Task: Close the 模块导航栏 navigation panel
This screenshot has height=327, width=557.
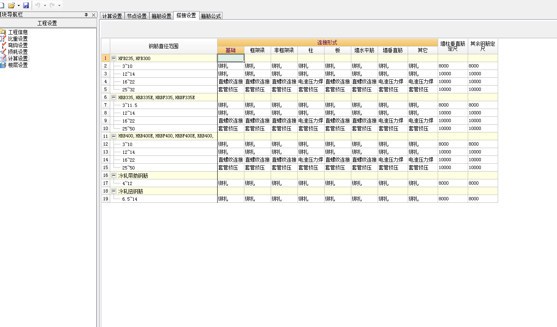Action: pyautogui.click(x=93, y=15)
